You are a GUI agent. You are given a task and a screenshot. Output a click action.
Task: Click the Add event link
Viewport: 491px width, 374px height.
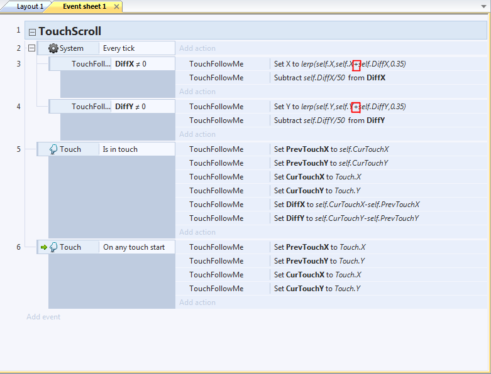pyautogui.click(x=43, y=317)
